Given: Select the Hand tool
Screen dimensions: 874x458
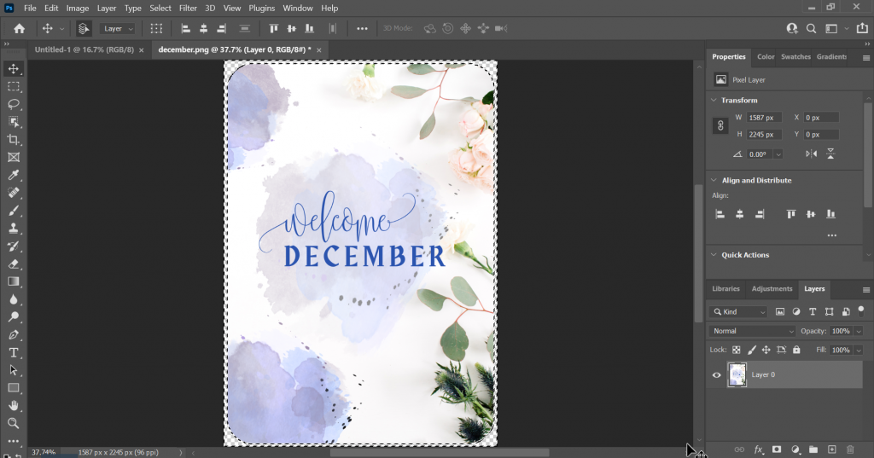Looking at the screenshot, I should click(x=14, y=406).
